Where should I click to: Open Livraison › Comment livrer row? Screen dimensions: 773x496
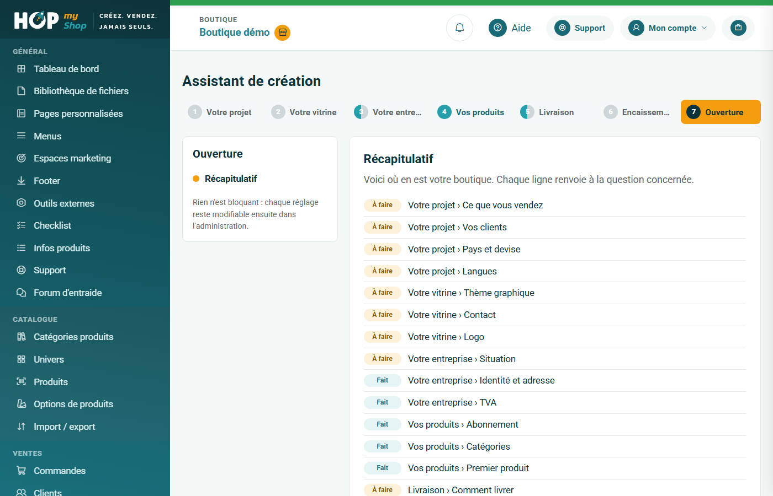[554, 490]
